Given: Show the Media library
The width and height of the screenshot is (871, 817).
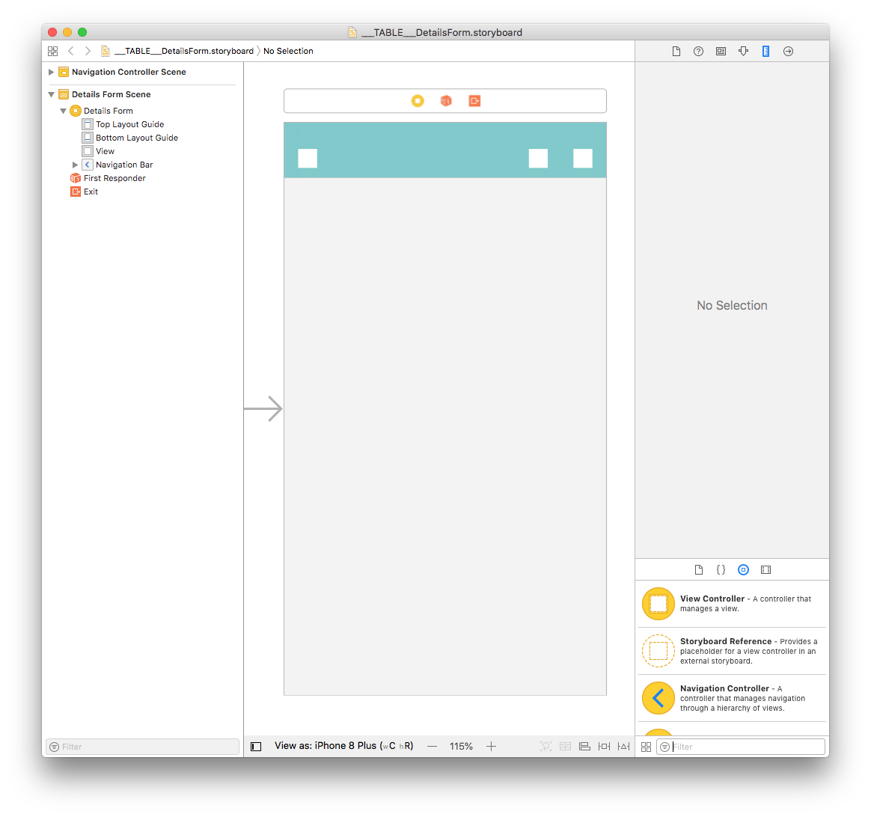Looking at the screenshot, I should tap(766, 570).
